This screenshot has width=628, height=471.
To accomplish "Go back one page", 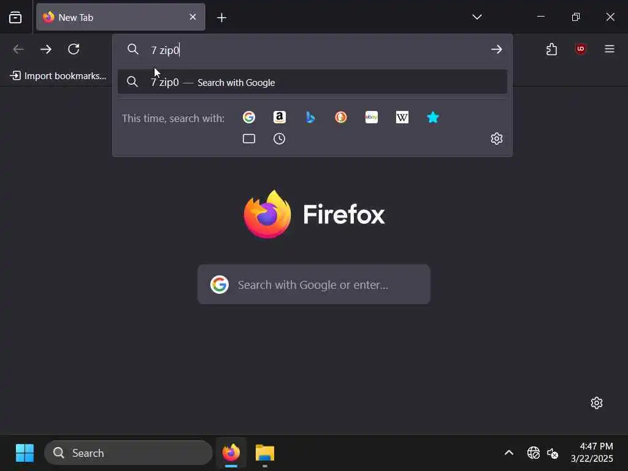I will (x=18, y=49).
